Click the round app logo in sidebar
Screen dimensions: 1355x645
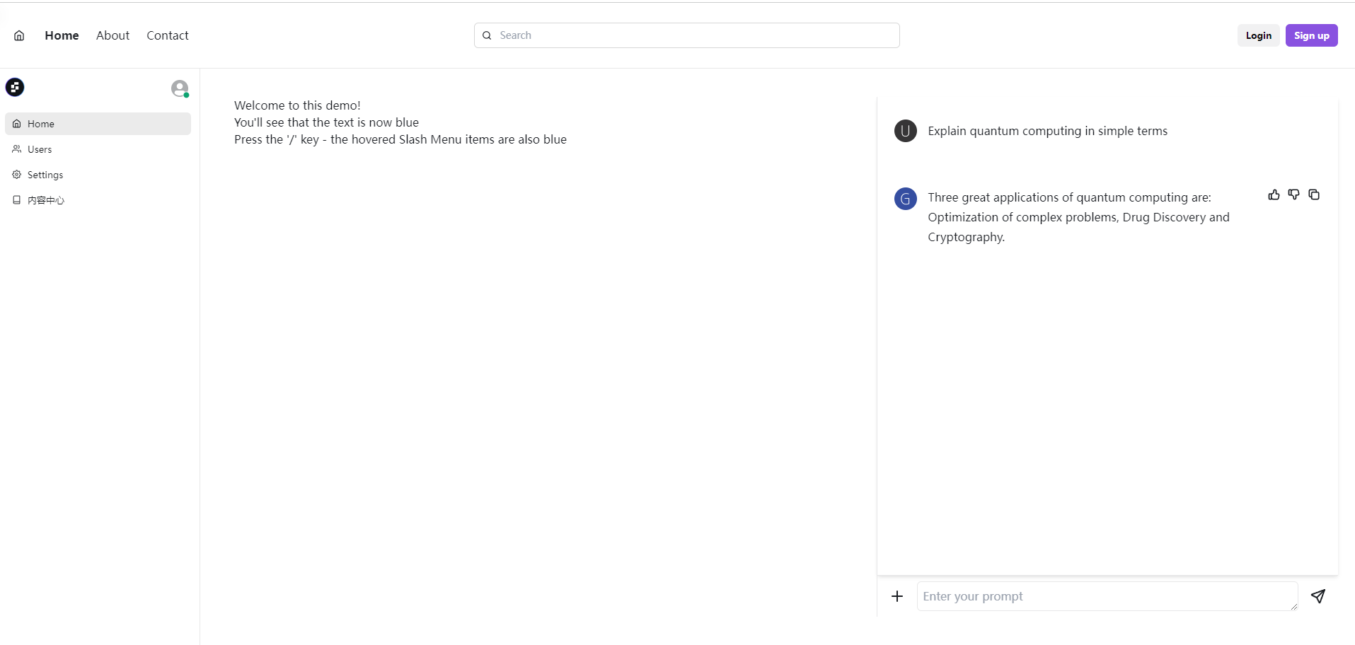(x=15, y=87)
